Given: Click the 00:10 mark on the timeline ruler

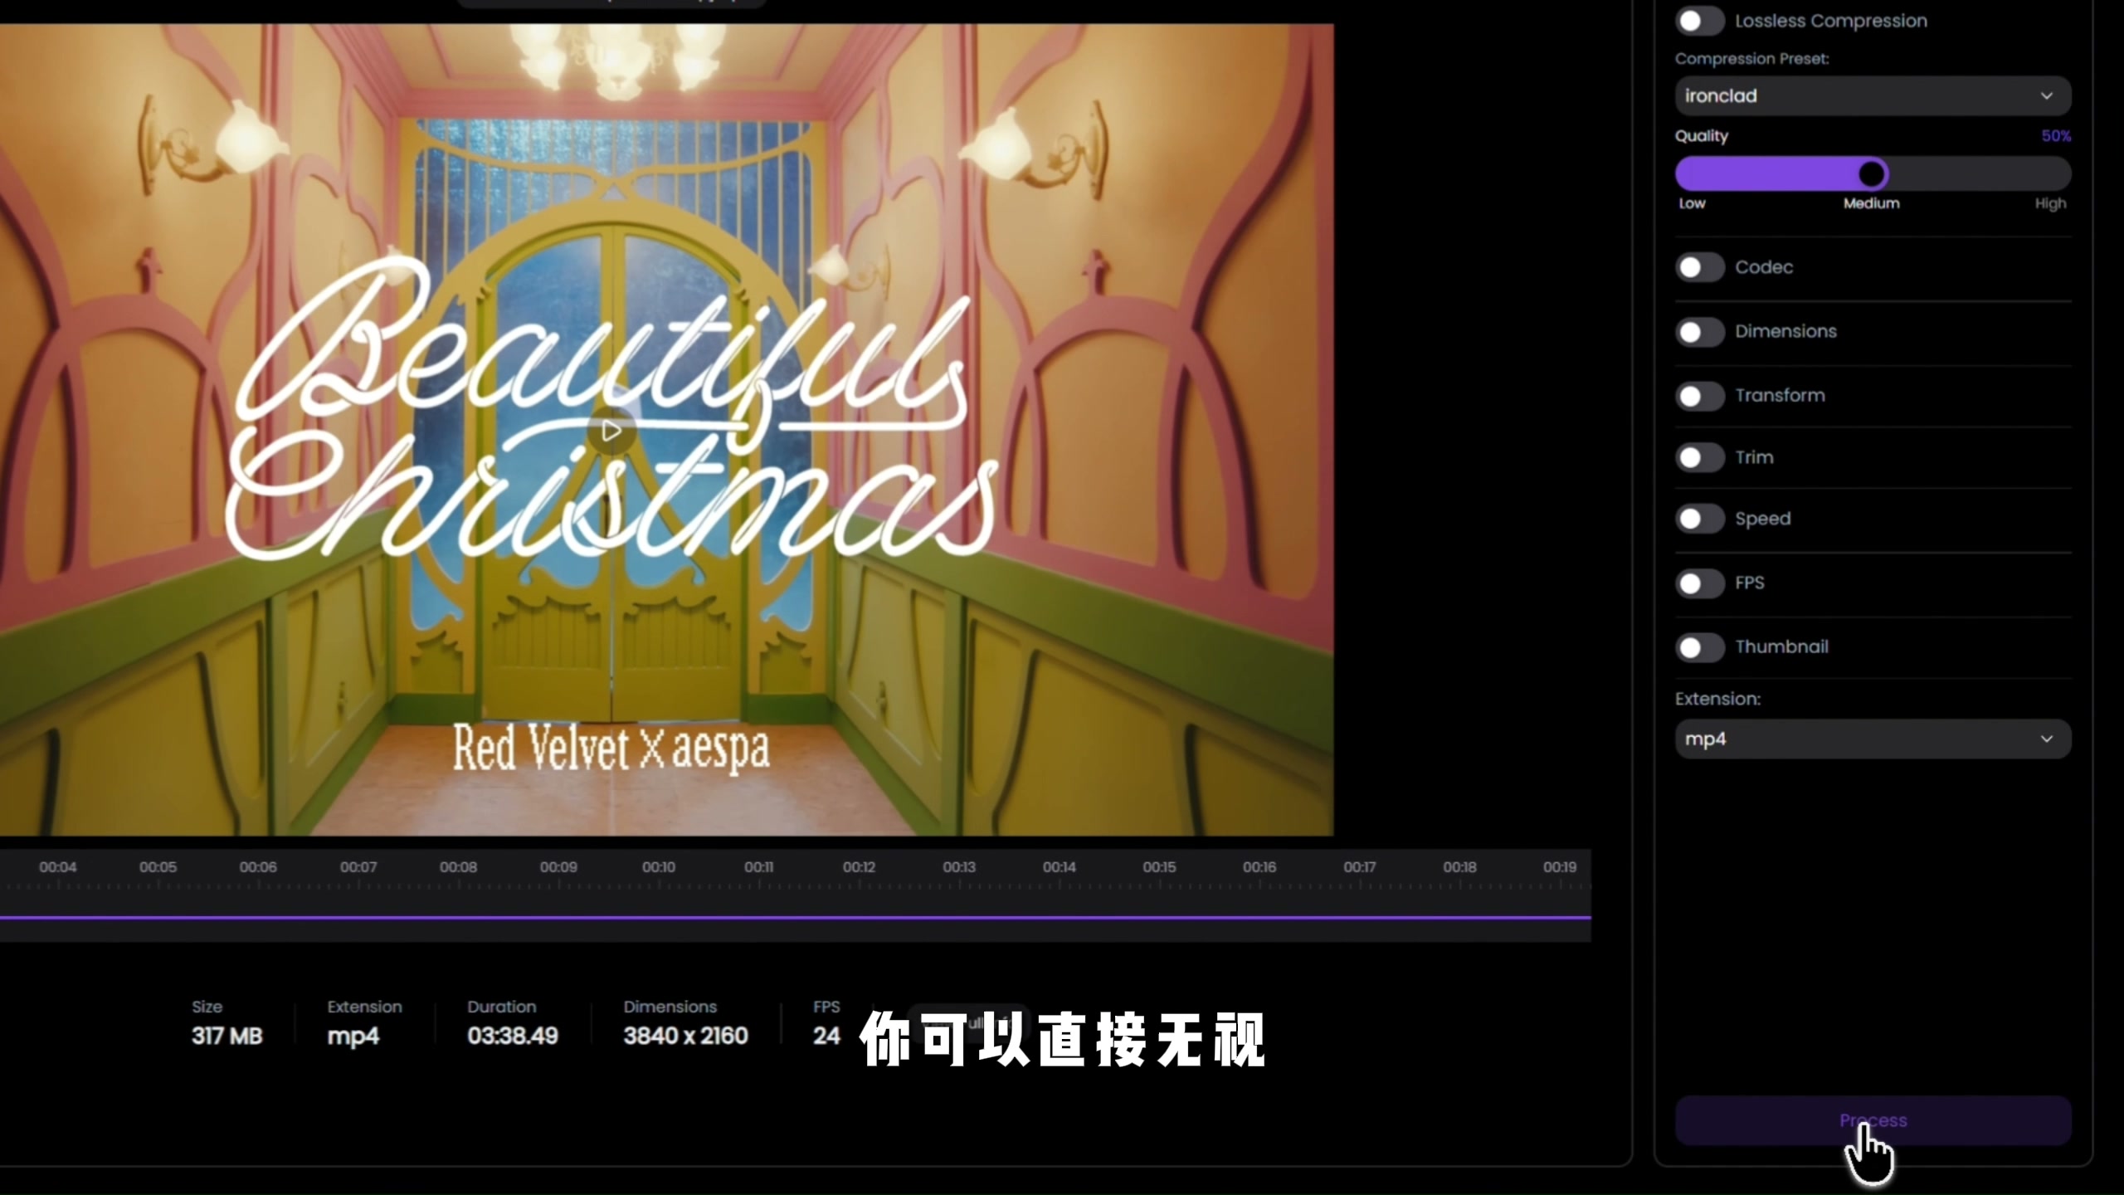Looking at the screenshot, I should coord(659,867).
